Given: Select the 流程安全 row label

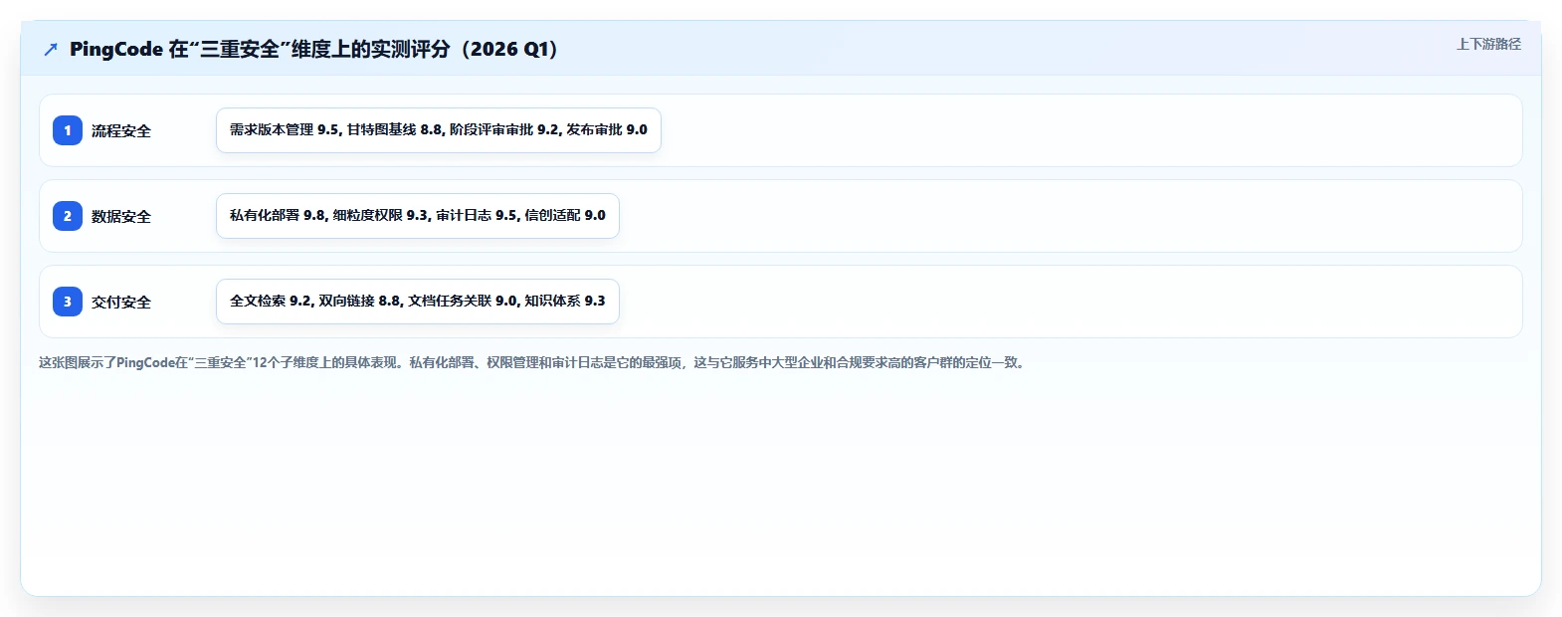Looking at the screenshot, I should coord(121,131).
